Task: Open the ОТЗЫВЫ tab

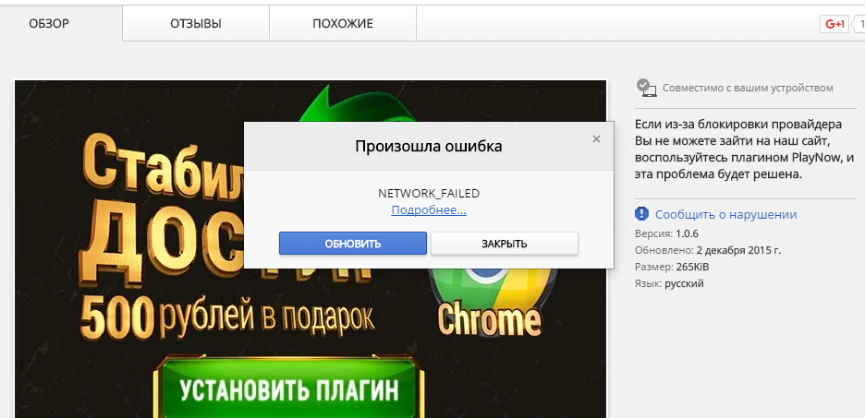Action: (x=196, y=24)
